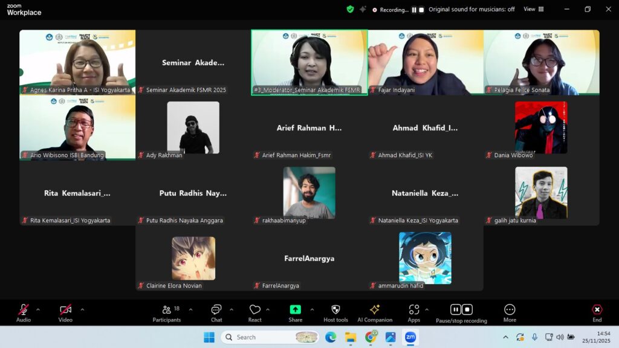This screenshot has width=619, height=348.
Task: Open the Apps icon in toolbar
Action: point(413,311)
